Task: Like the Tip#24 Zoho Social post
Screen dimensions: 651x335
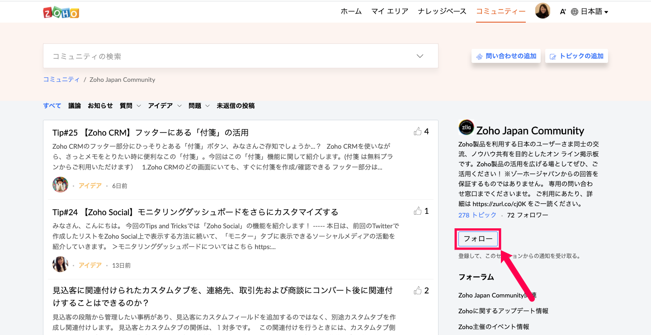Action: (417, 211)
